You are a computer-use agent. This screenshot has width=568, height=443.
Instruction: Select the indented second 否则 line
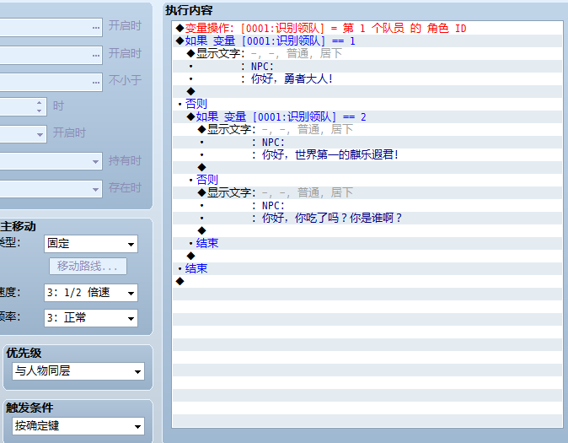click(x=367, y=180)
